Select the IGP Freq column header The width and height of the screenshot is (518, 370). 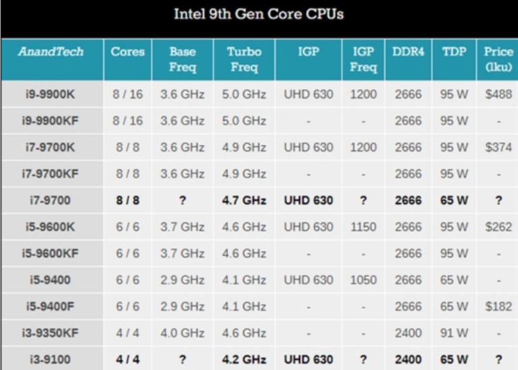[364, 59]
